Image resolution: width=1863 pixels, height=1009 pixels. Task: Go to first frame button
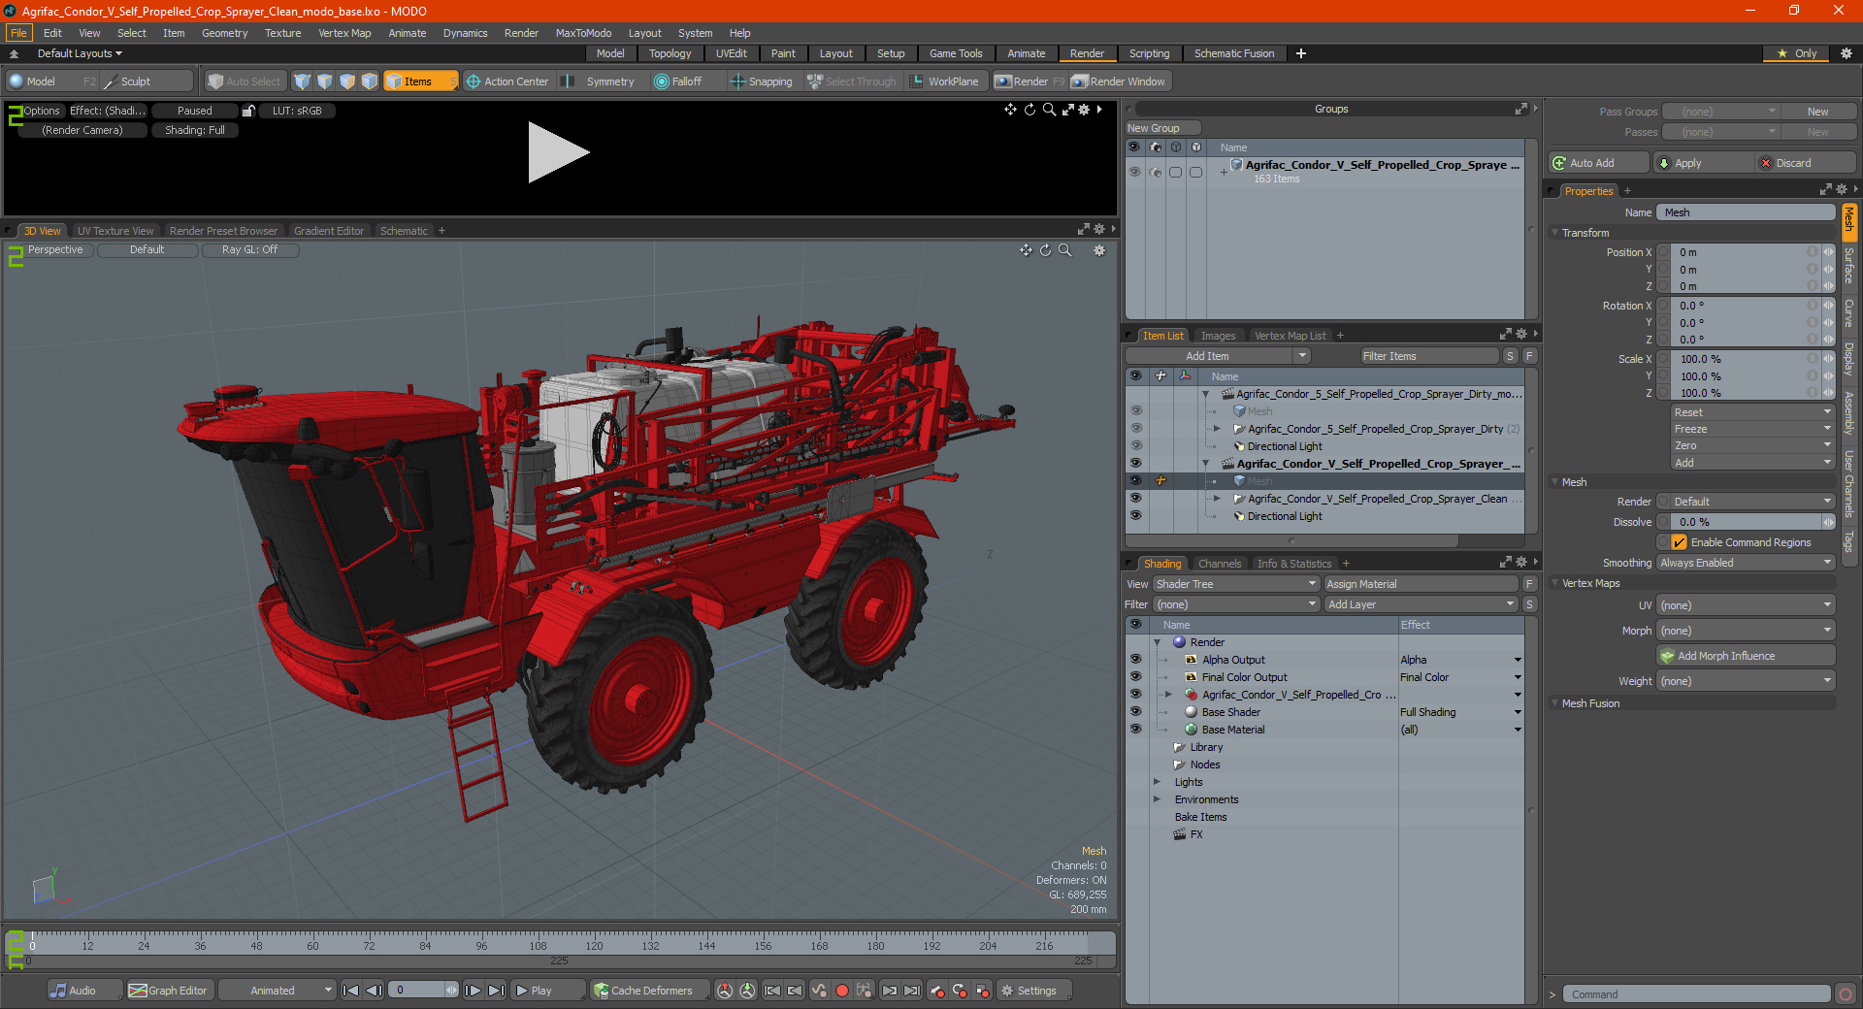(x=350, y=991)
